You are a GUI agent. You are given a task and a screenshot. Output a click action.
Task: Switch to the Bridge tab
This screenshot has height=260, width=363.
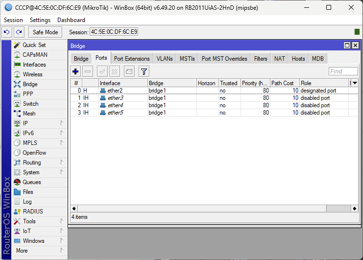(x=81, y=59)
